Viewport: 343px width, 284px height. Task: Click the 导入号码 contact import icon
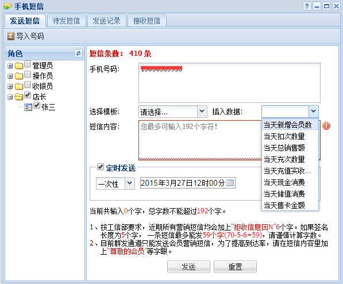pos(11,36)
